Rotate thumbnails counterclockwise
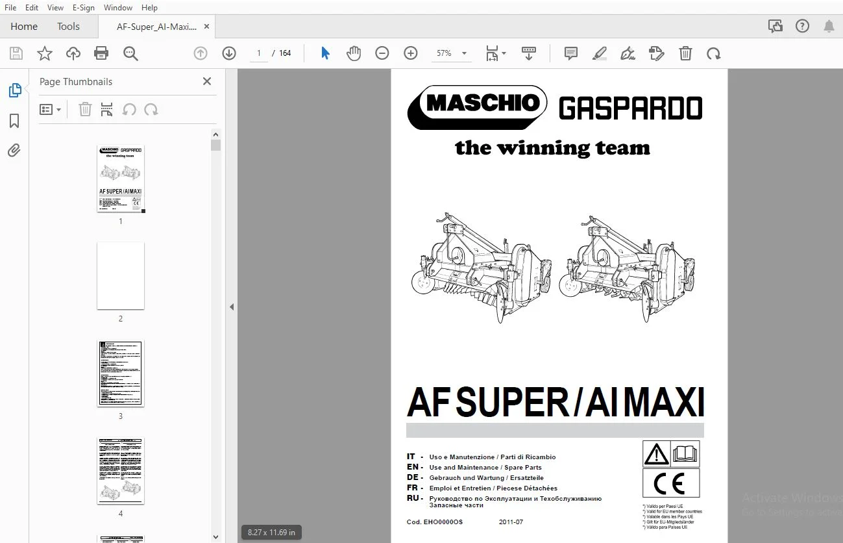Viewport: 843px width, 543px height. (x=129, y=110)
